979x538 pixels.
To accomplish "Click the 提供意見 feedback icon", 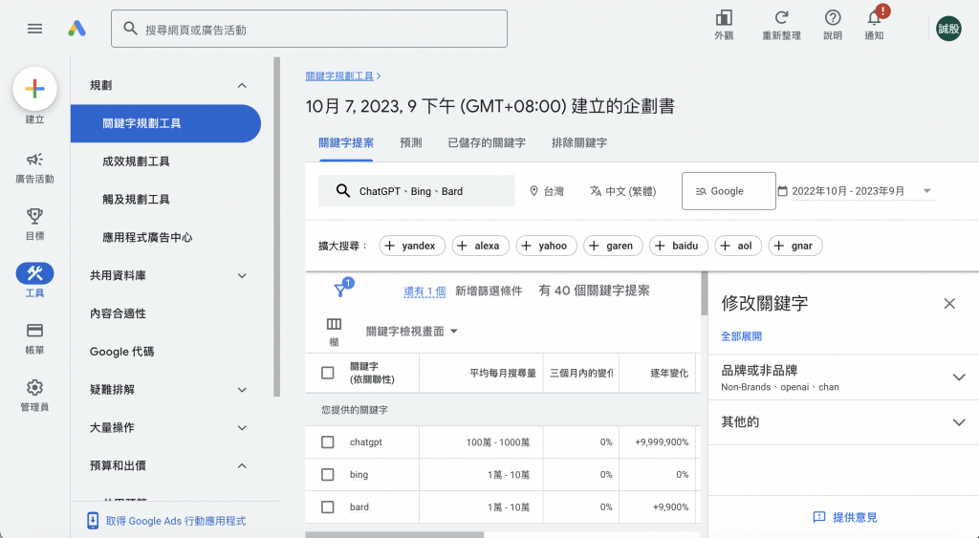I will 819,517.
